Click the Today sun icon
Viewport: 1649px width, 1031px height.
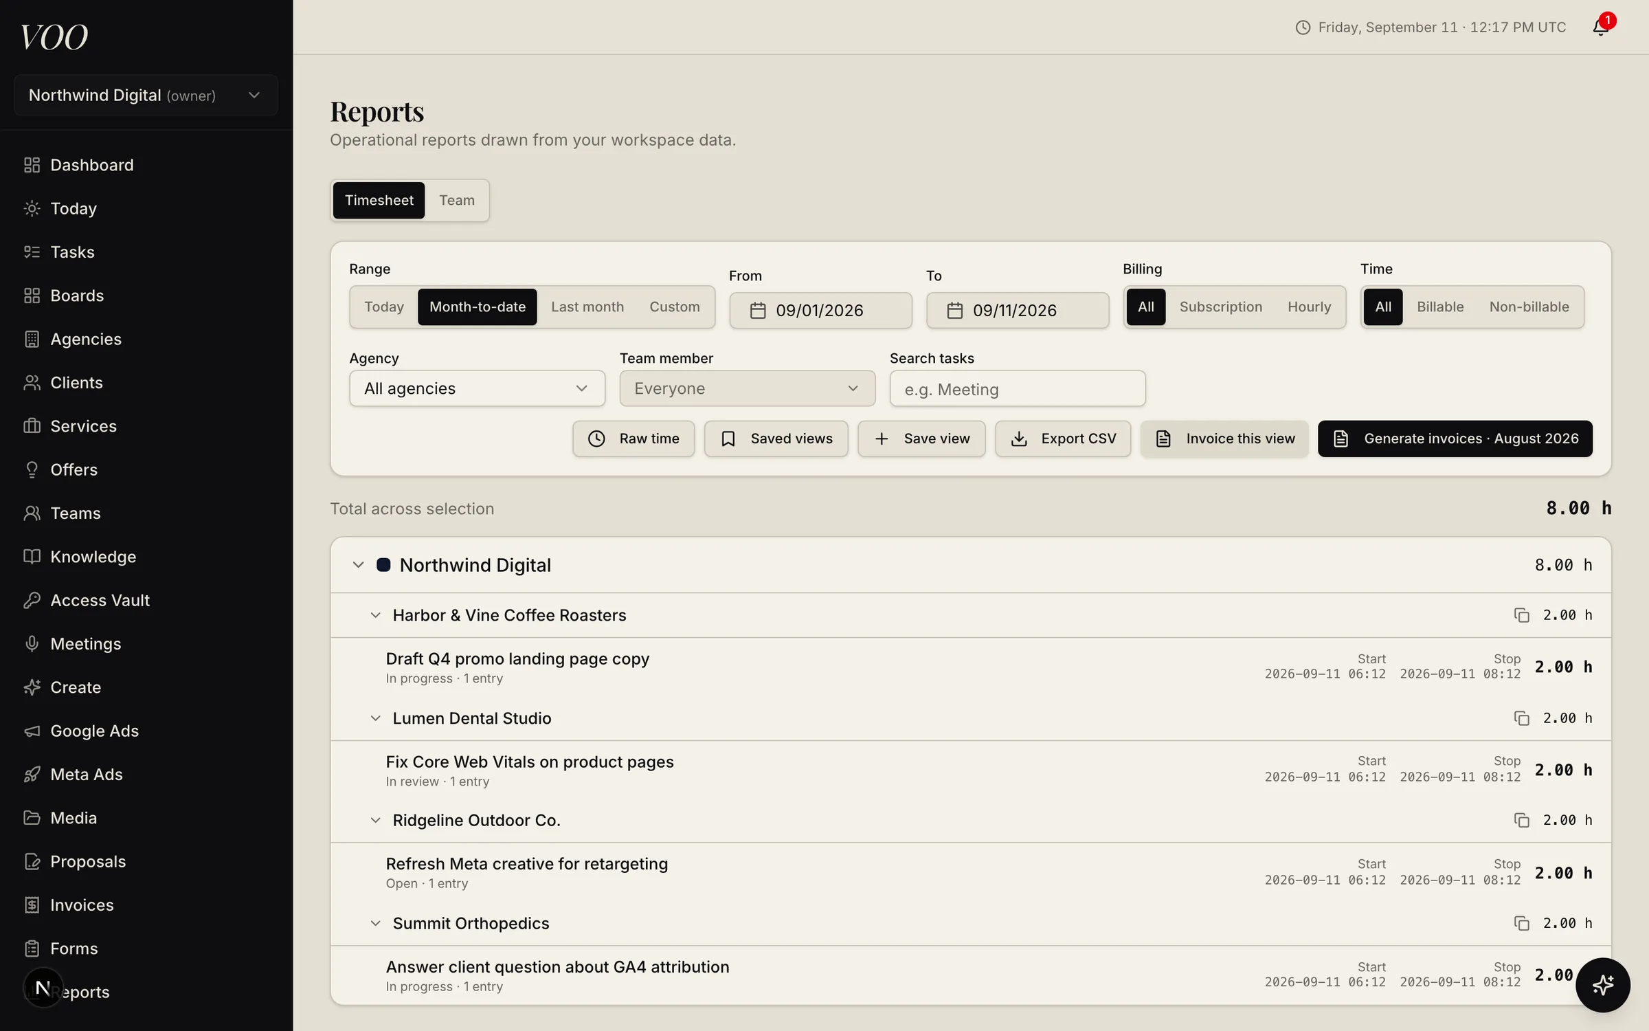click(x=32, y=208)
